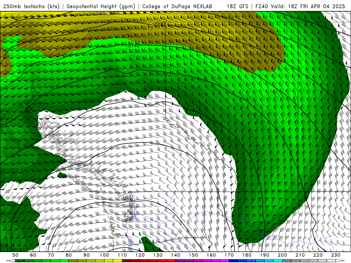This screenshot has width=351, height=263.
Task: Click the legend value 90
Action: pyautogui.click(x=86, y=255)
